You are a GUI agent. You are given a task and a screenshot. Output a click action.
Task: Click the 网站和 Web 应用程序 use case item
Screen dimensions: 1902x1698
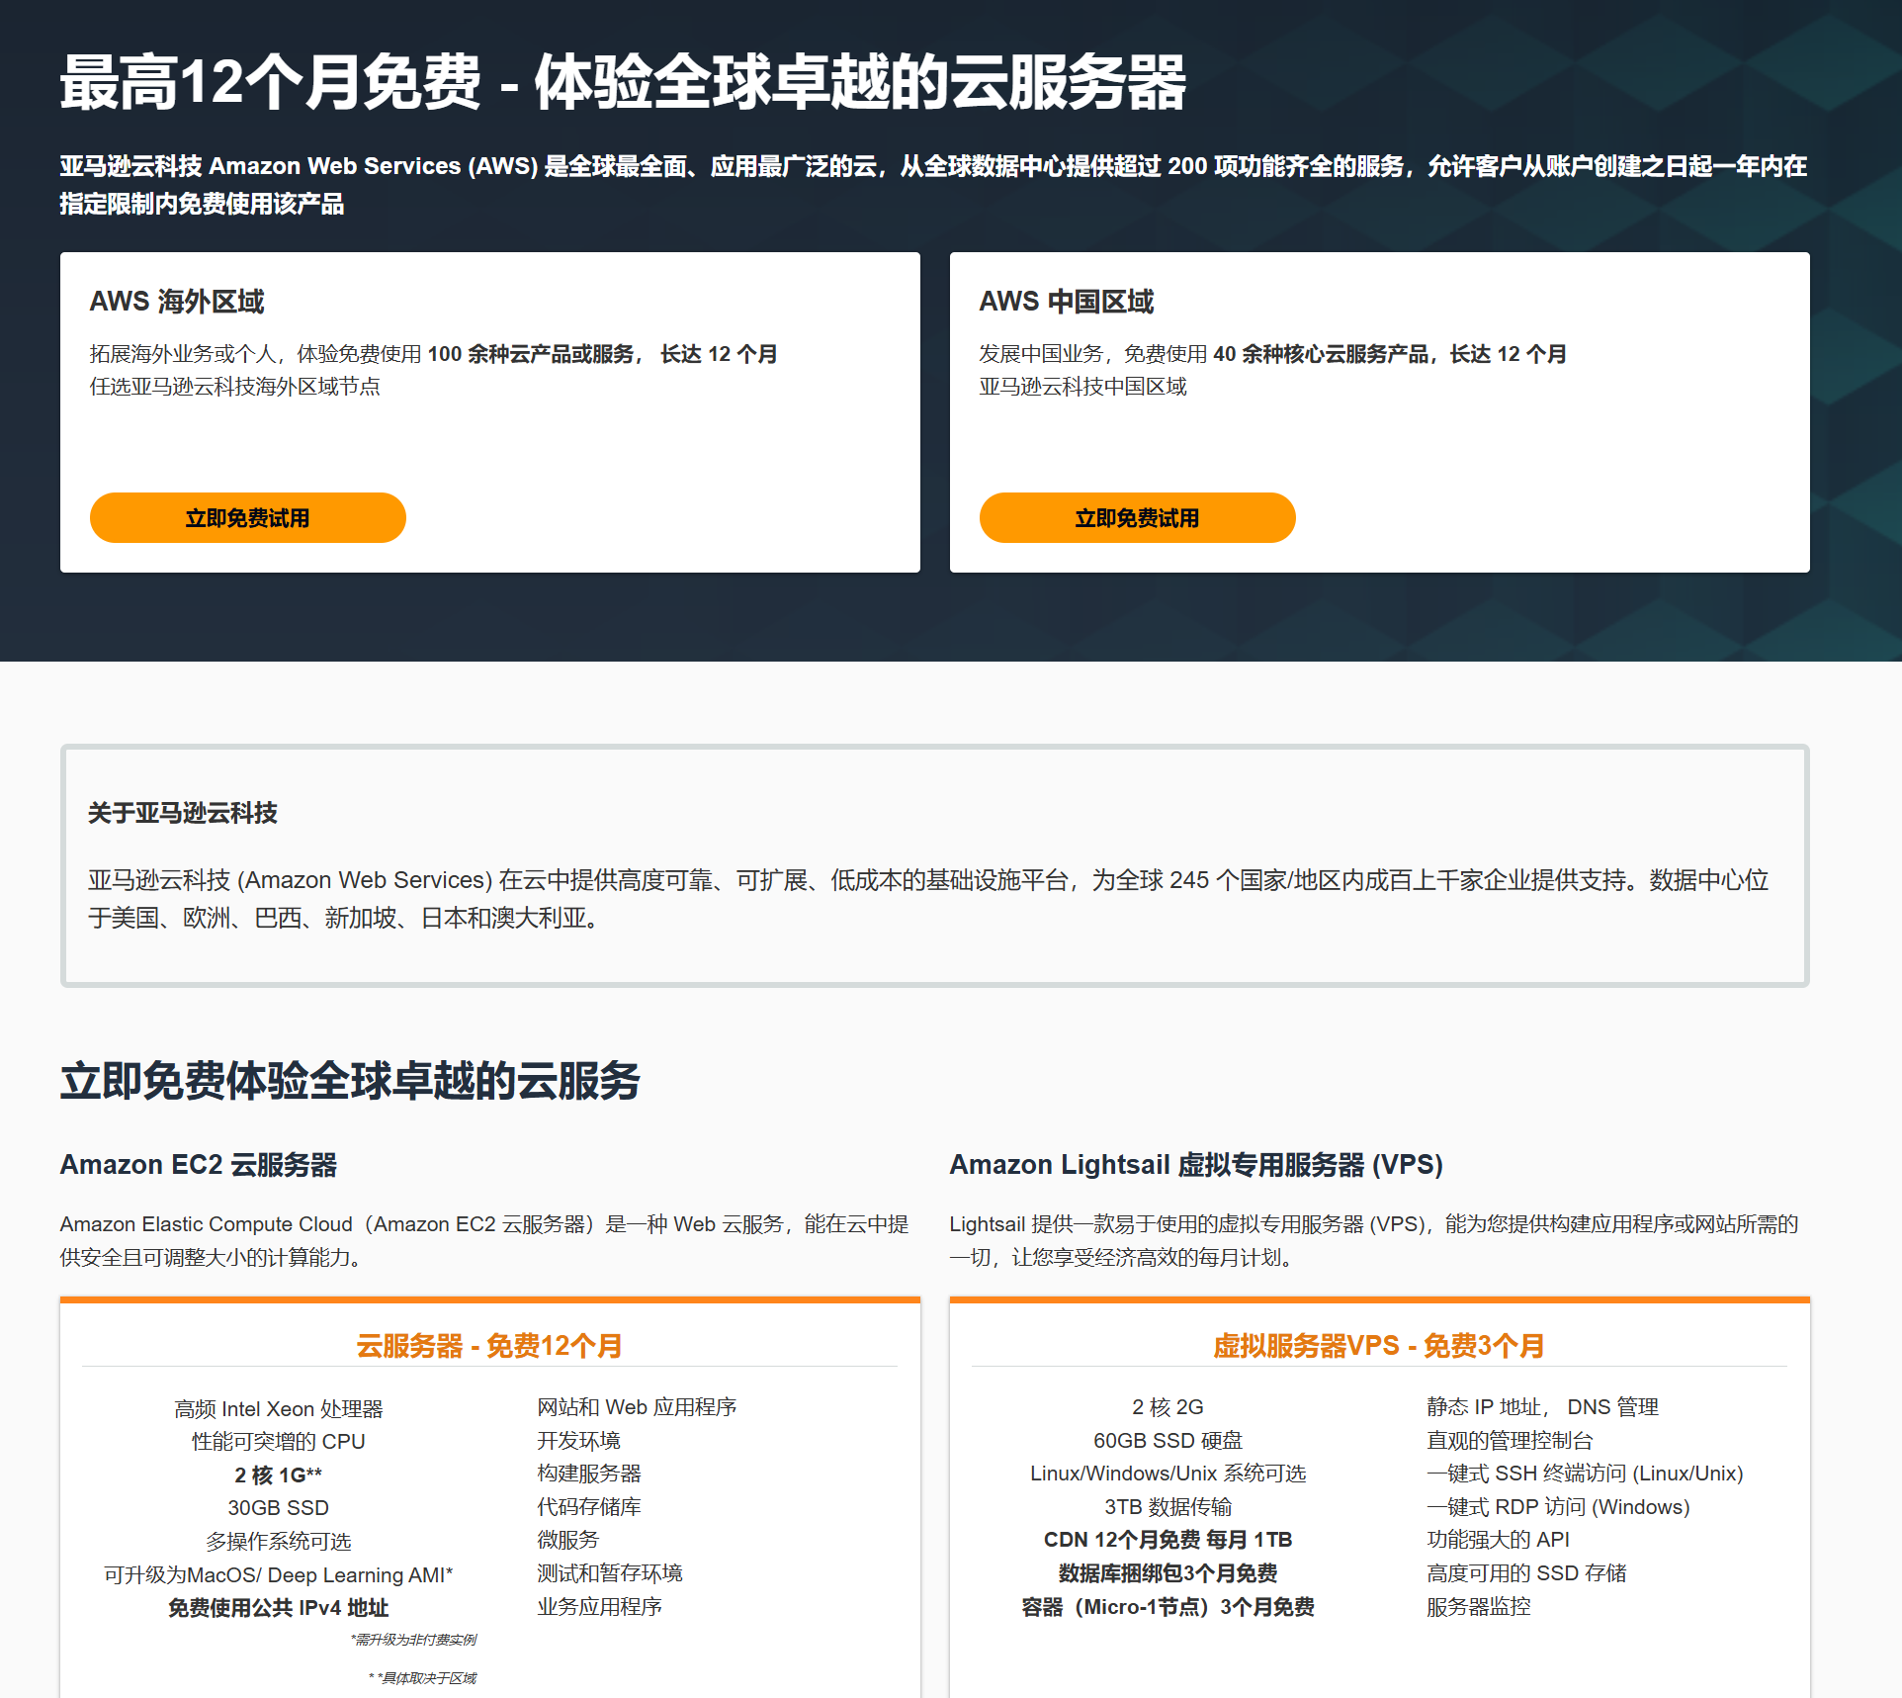(x=637, y=1407)
